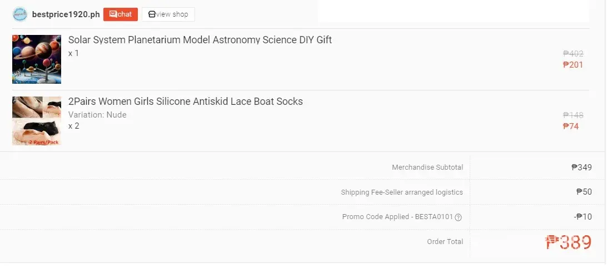Click the storefront icon beside view shop
Viewport: 613px width, 269px height.
tap(152, 14)
